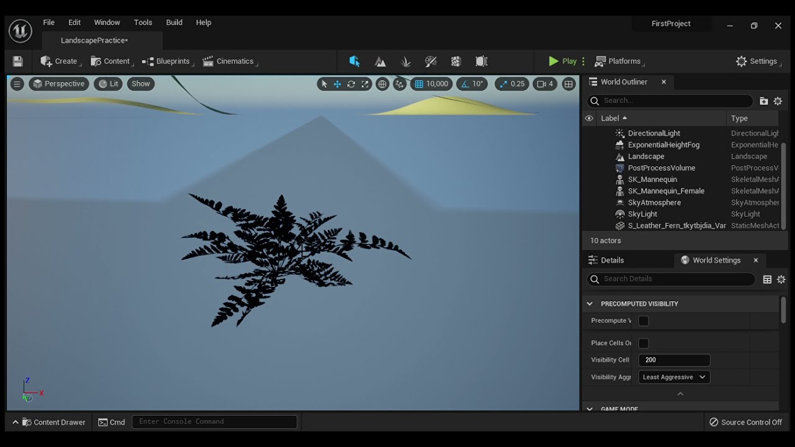Choose the viewport Select objects arrow tool
Image resolution: width=795 pixels, height=447 pixels.
pos(324,84)
